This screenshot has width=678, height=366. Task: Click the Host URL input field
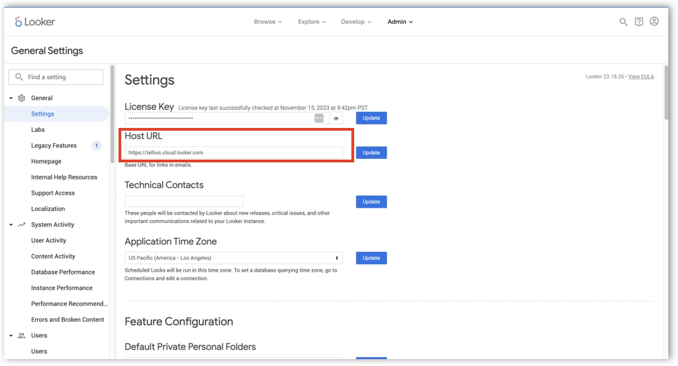pyautogui.click(x=234, y=153)
